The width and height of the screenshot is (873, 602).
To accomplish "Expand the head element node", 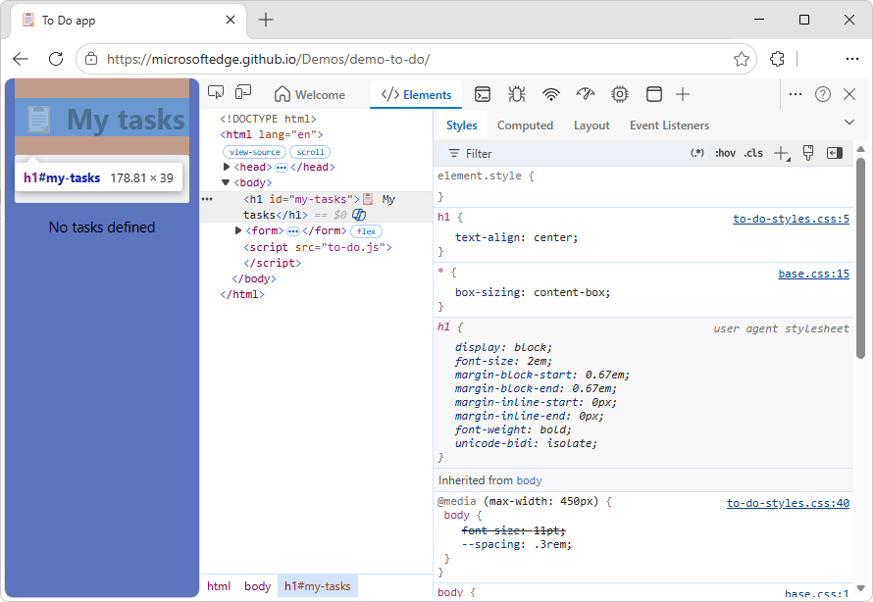I will (x=227, y=167).
